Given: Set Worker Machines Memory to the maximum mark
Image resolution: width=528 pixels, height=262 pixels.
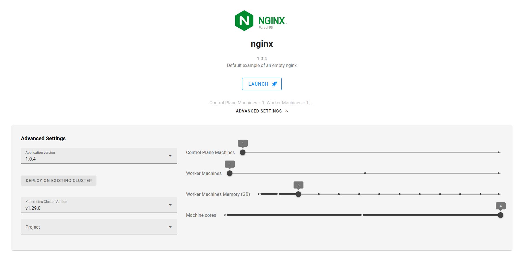Looking at the screenshot, I should [499, 194].
